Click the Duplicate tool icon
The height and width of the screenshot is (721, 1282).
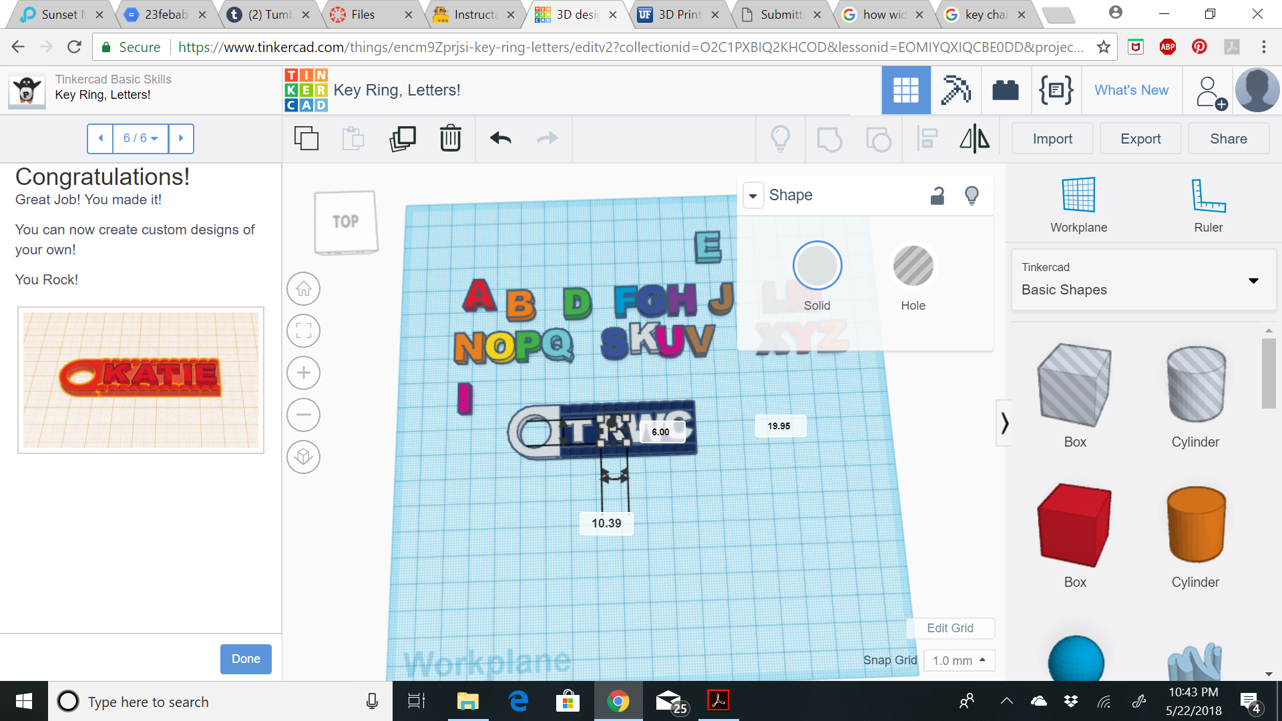click(x=403, y=139)
